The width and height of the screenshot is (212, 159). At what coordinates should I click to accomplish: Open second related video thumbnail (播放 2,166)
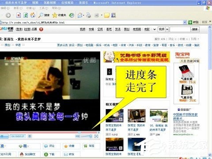(x=136, y=116)
